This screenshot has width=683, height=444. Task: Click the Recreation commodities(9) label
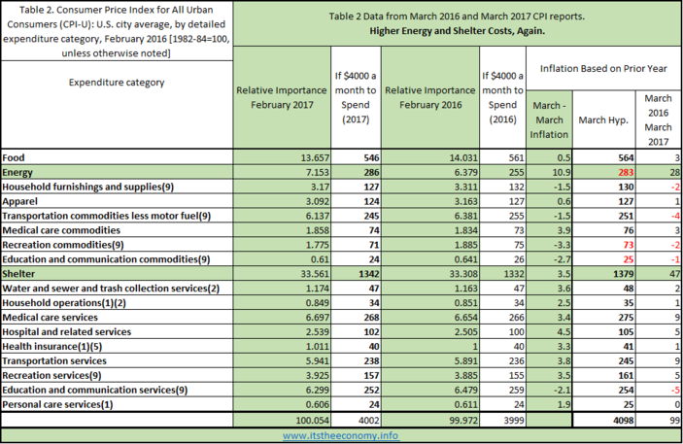click(x=63, y=245)
